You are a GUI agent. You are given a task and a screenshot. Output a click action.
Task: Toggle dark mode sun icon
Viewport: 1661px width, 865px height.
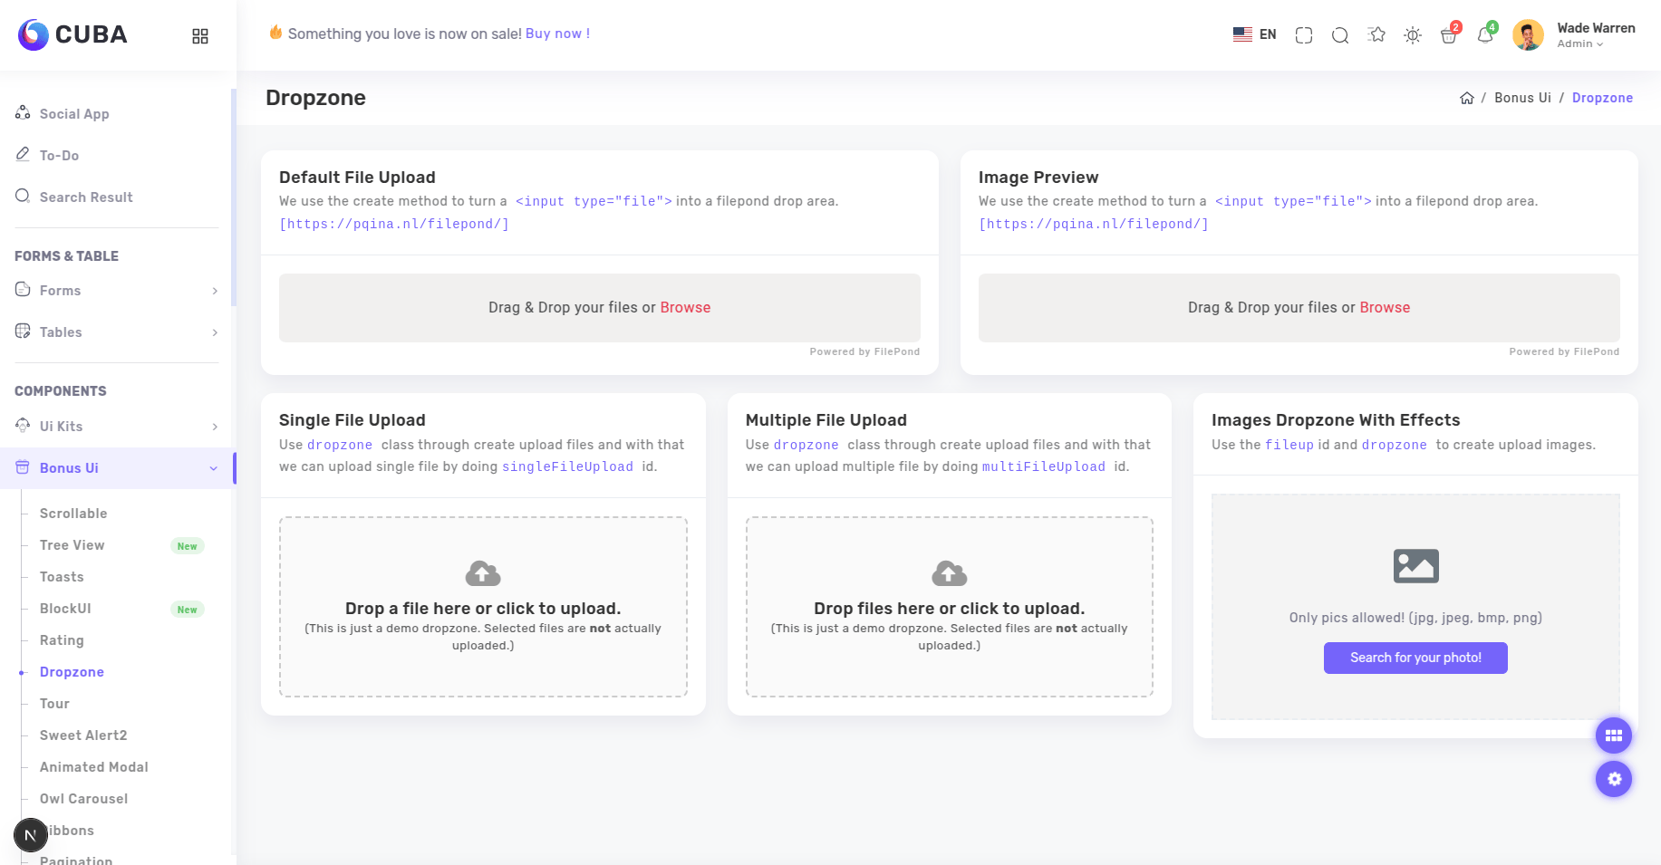point(1413,35)
